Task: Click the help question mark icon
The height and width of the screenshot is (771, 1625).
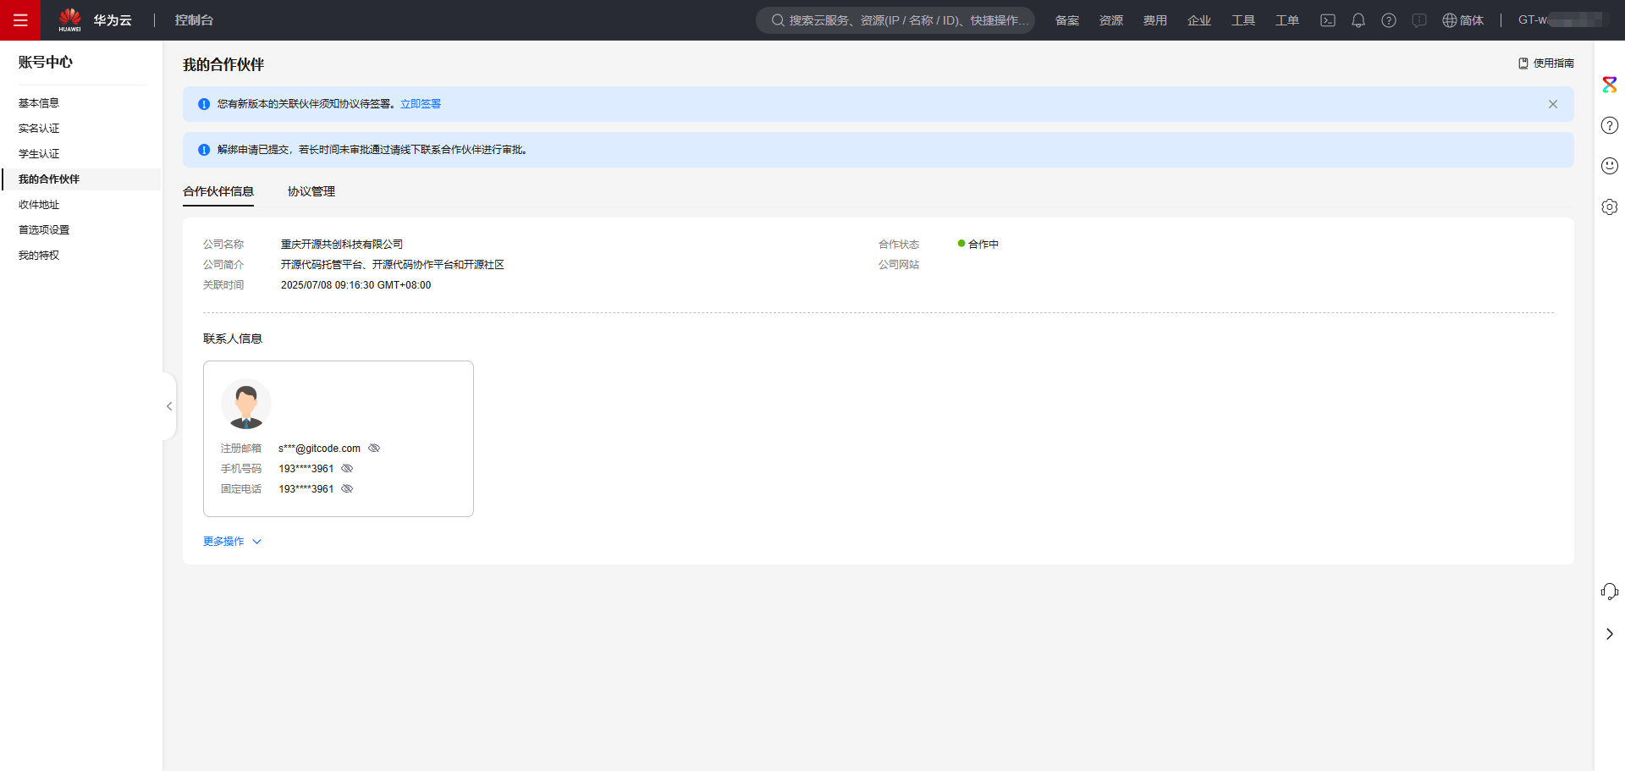Action: [x=1389, y=19]
